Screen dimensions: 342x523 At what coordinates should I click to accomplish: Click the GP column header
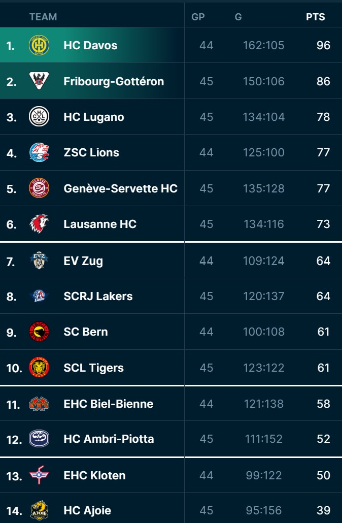198,17
